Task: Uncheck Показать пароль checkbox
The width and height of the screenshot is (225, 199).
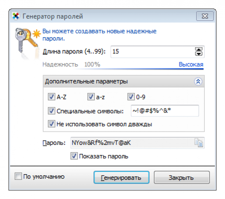Action: [74, 156]
